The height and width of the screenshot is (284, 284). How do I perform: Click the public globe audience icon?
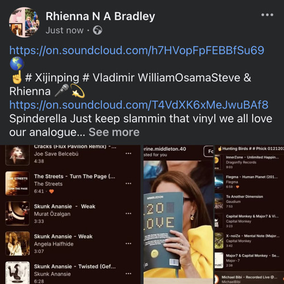(98, 30)
